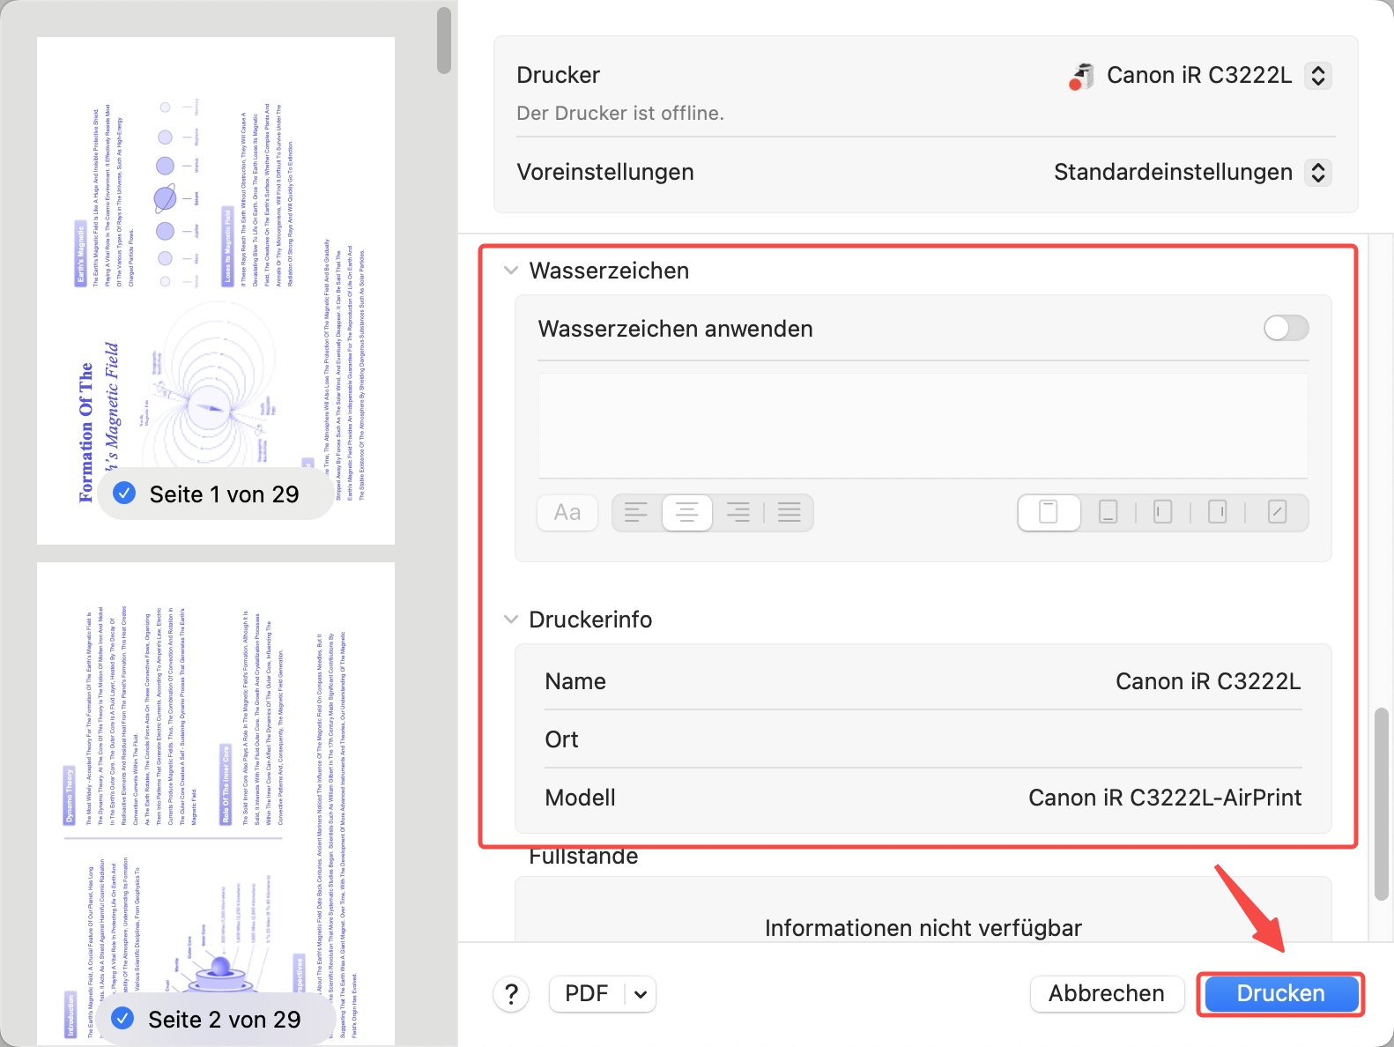This screenshot has height=1047, width=1394.
Task: Click the preview pane scrollbar
Action: (444, 41)
